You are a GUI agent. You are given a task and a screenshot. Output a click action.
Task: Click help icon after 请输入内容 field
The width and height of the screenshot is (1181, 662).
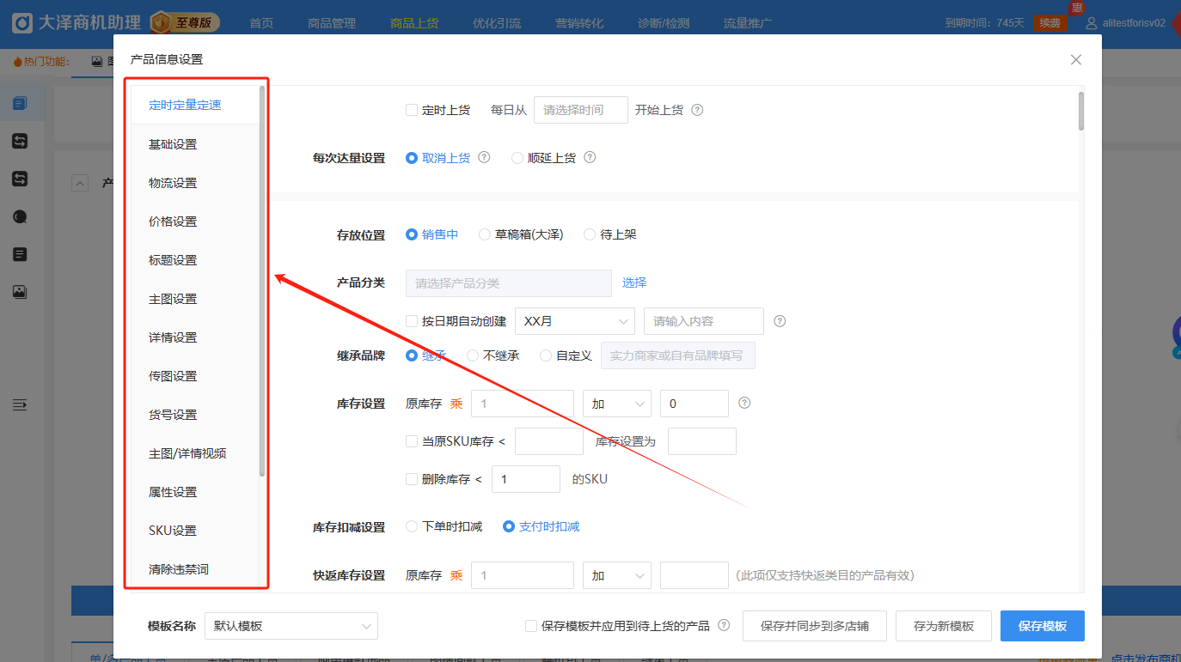pos(780,321)
